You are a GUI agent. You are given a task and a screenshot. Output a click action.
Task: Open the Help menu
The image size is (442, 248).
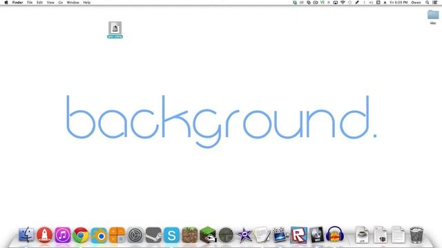pos(87,3)
